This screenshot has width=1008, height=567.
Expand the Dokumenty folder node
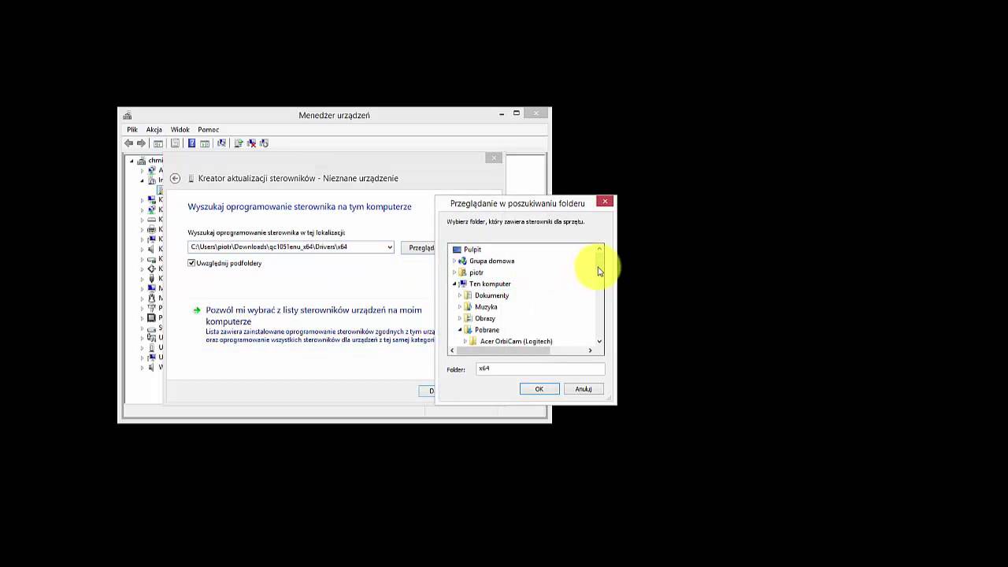[460, 295]
